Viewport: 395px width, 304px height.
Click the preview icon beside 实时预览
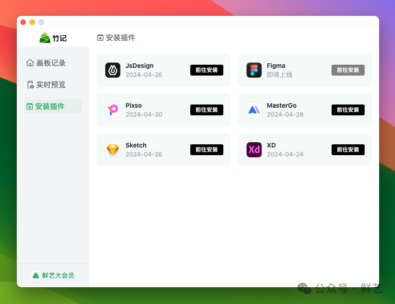(30, 85)
